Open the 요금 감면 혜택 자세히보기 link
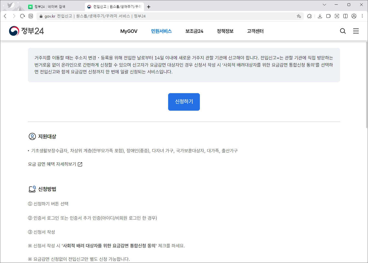The height and width of the screenshot is (263, 368). click(52, 164)
